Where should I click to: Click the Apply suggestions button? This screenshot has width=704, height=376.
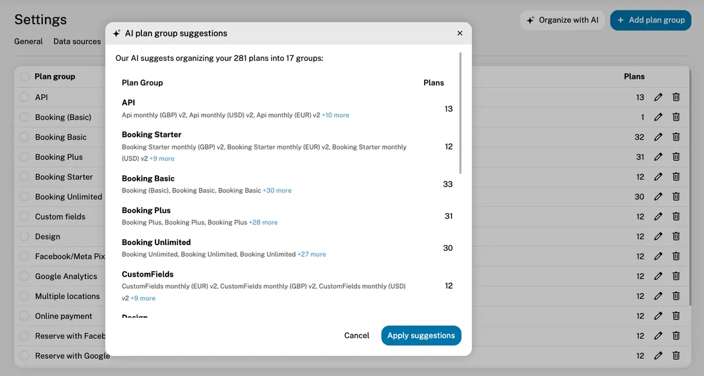[421, 335]
